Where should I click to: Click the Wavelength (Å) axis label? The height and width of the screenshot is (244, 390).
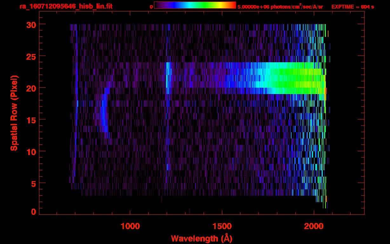click(x=201, y=238)
